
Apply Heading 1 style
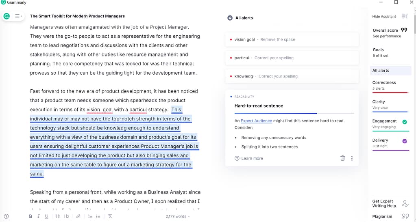click(58, 216)
